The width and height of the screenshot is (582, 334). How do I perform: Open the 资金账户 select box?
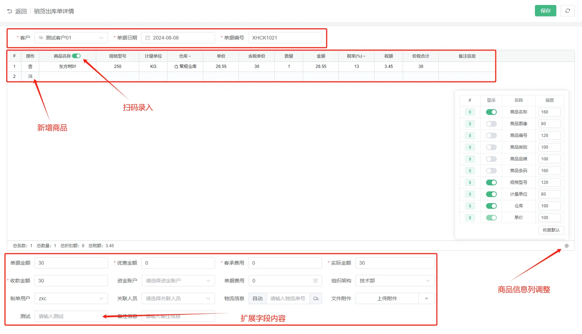(178, 281)
